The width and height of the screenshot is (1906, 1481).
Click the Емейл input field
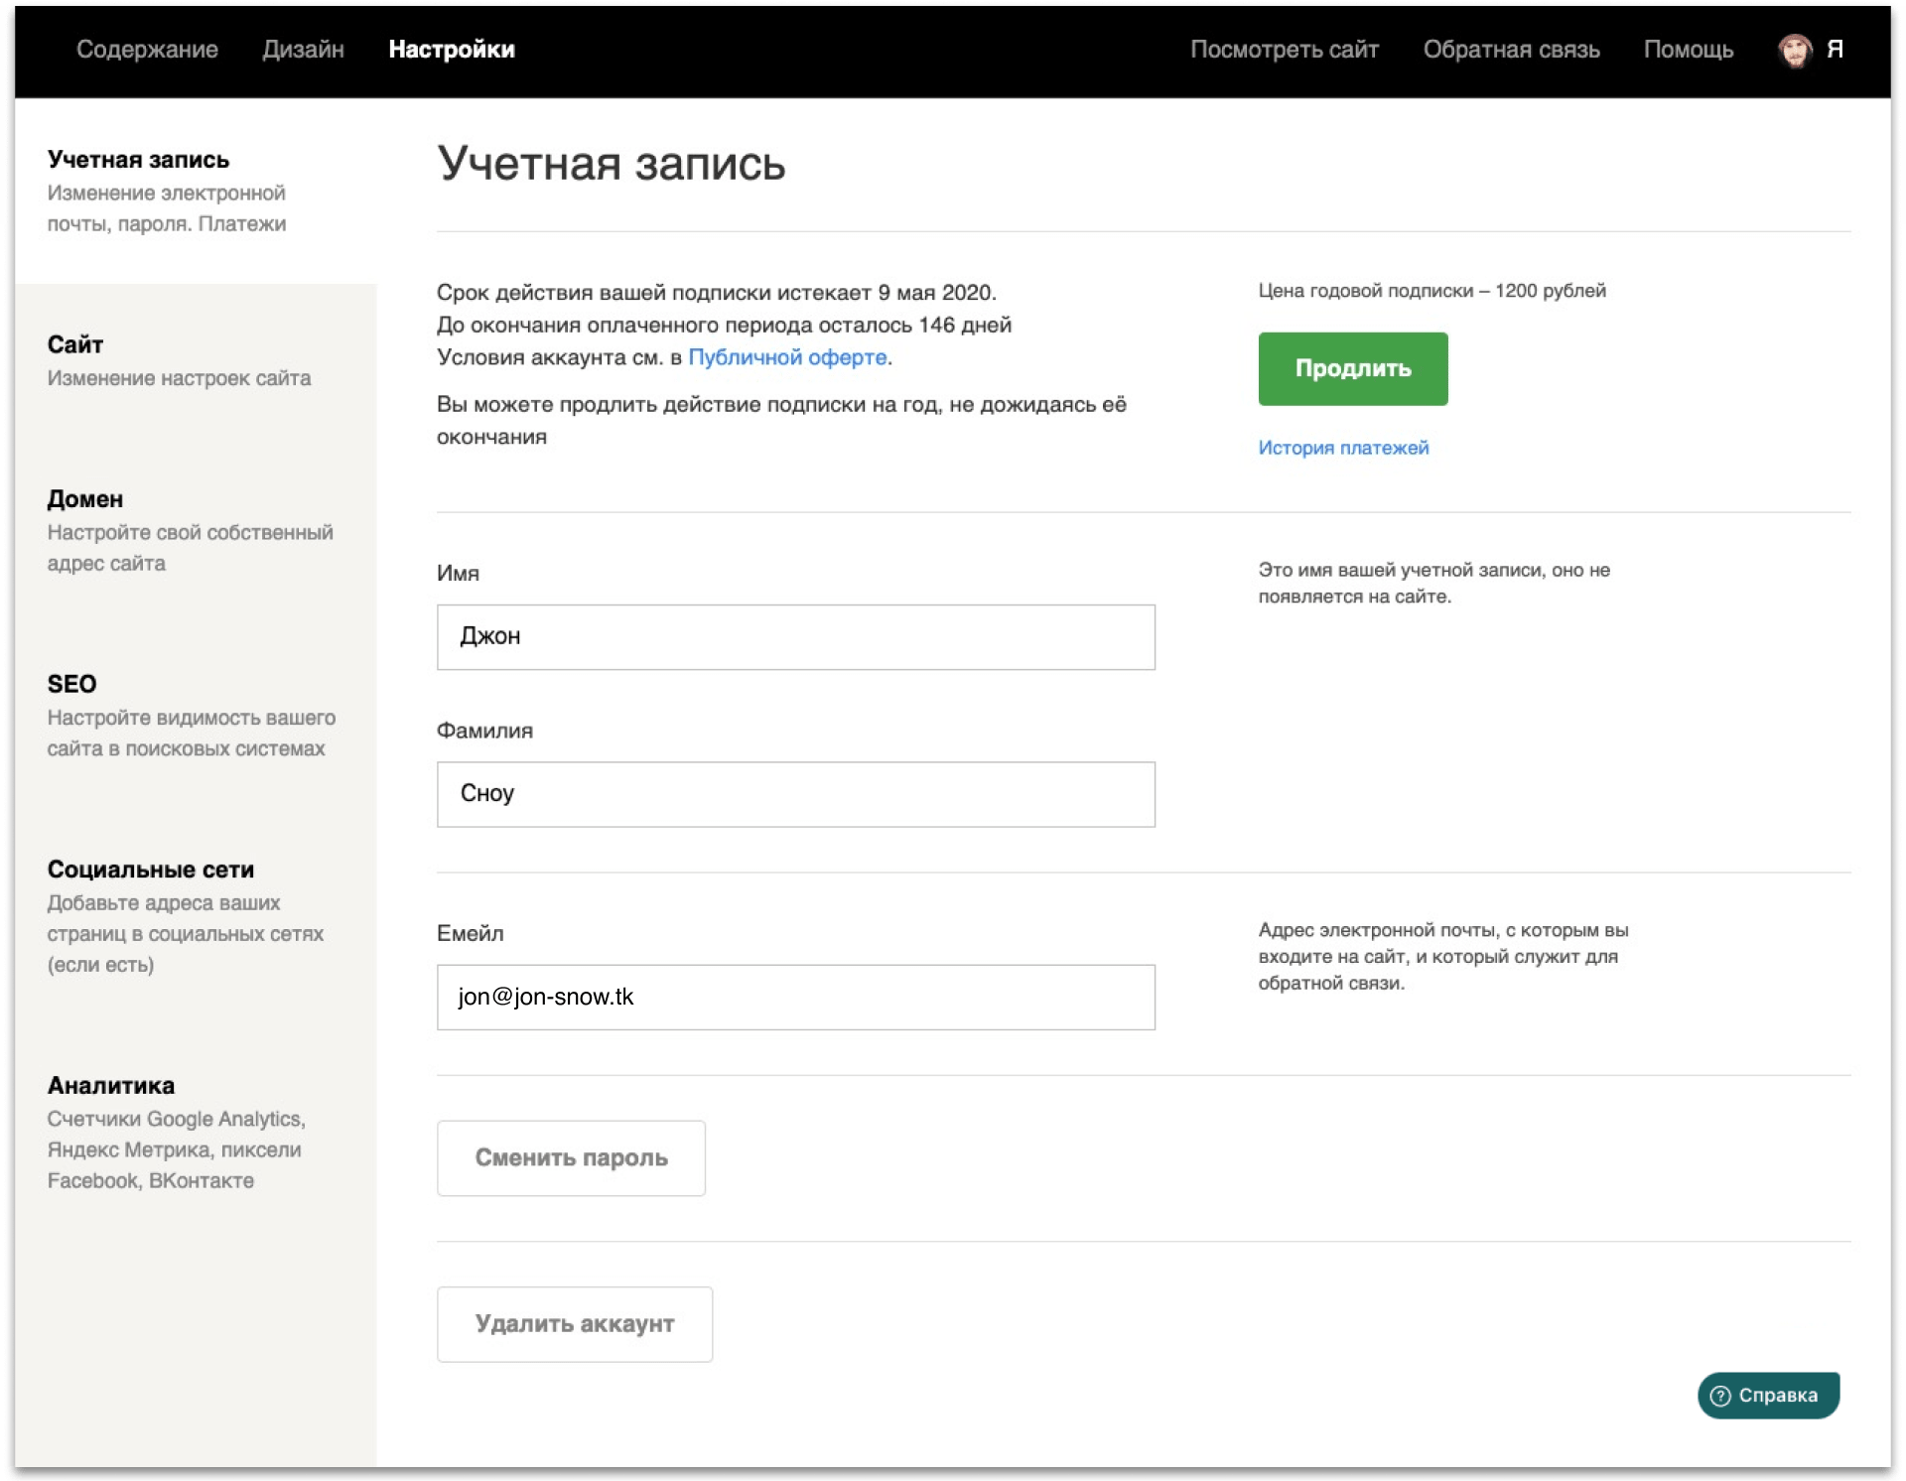[795, 997]
